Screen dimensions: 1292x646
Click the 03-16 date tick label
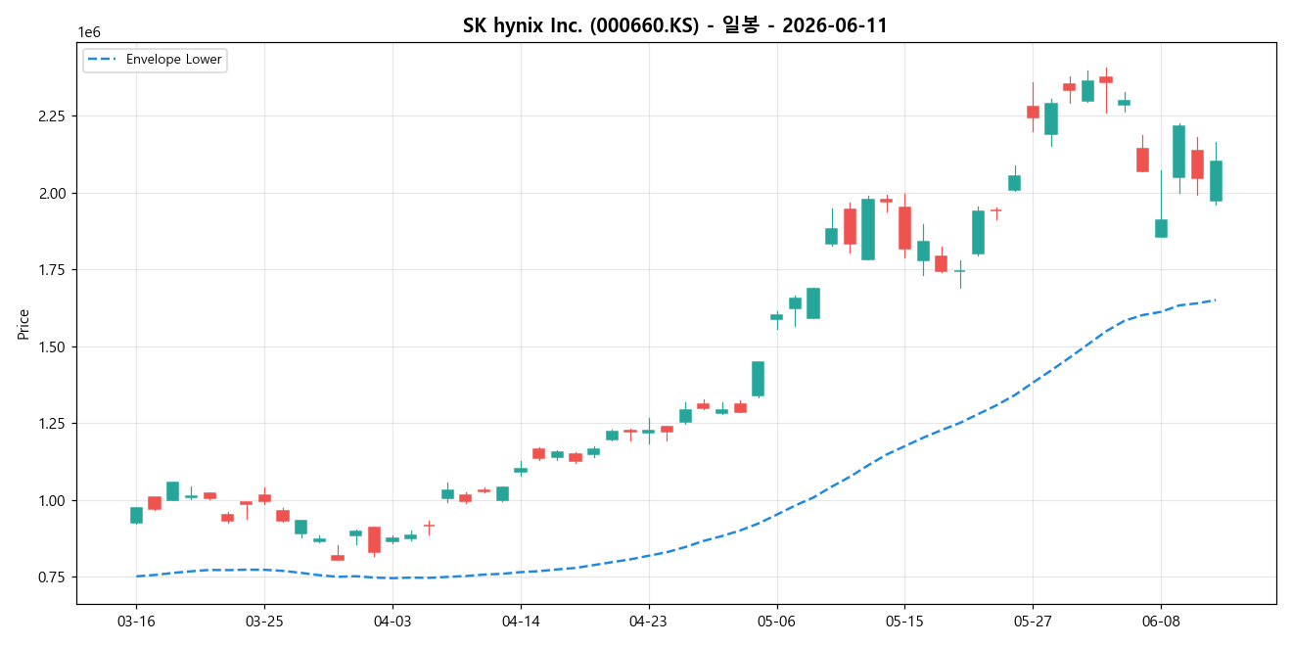click(x=136, y=621)
